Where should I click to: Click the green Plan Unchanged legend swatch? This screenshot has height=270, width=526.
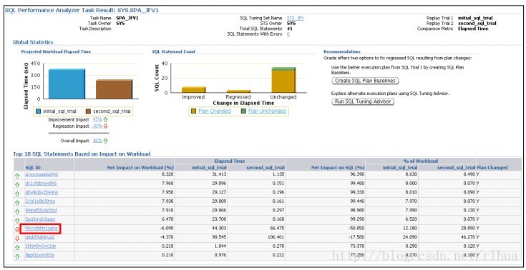[243, 111]
